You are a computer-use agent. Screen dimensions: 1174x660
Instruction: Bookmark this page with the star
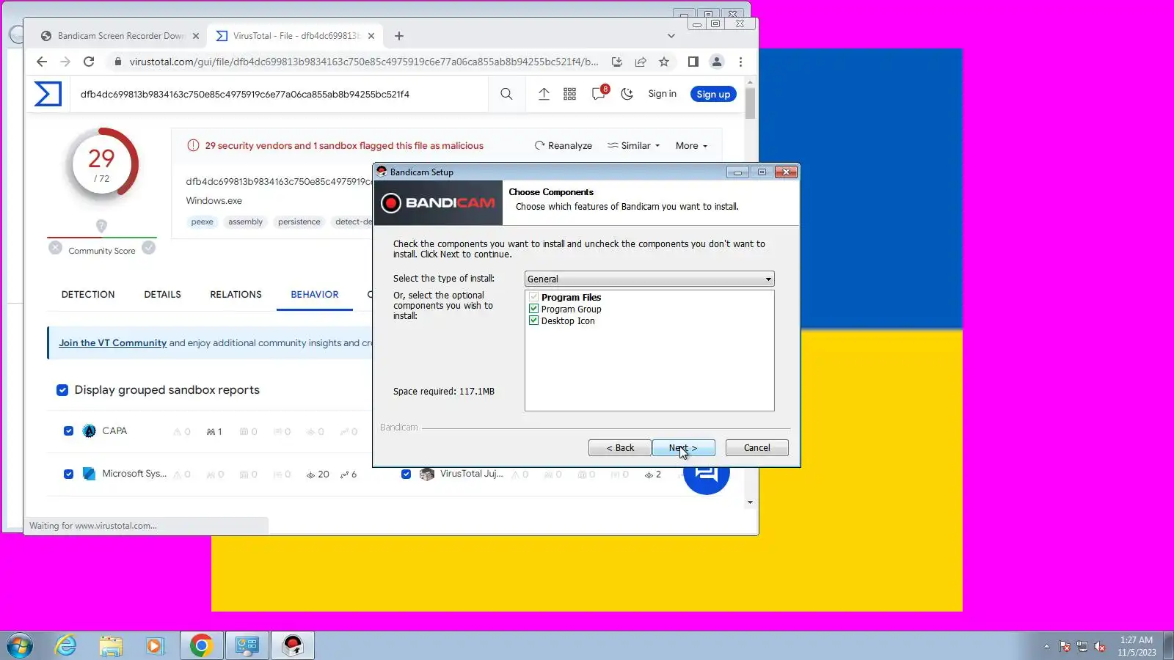click(664, 62)
